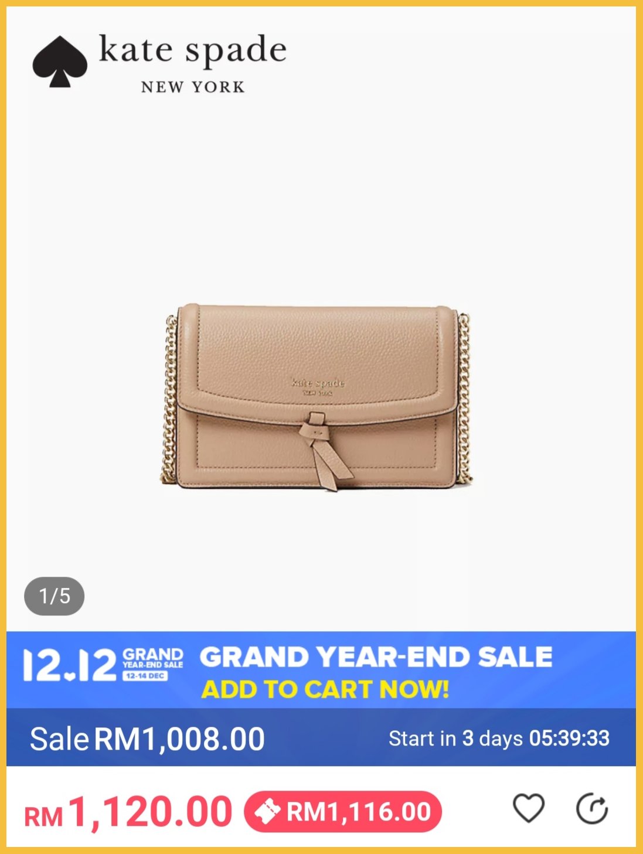The width and height of the screenshot is (643, 854).
Task: Click the knot tassel on the bag
Action: 324,449
